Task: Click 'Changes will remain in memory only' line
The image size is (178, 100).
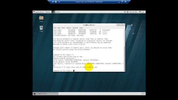Action: 83,48
